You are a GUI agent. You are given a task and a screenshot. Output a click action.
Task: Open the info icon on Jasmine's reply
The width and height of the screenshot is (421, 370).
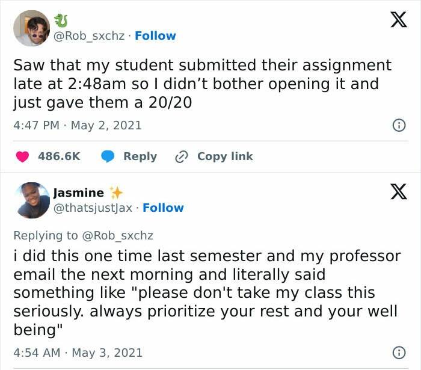click(x=398, y=352)
